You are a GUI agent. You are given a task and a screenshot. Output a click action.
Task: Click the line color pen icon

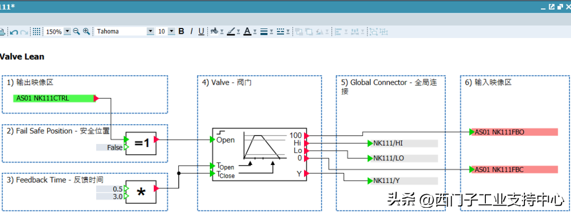pos(231,32)
